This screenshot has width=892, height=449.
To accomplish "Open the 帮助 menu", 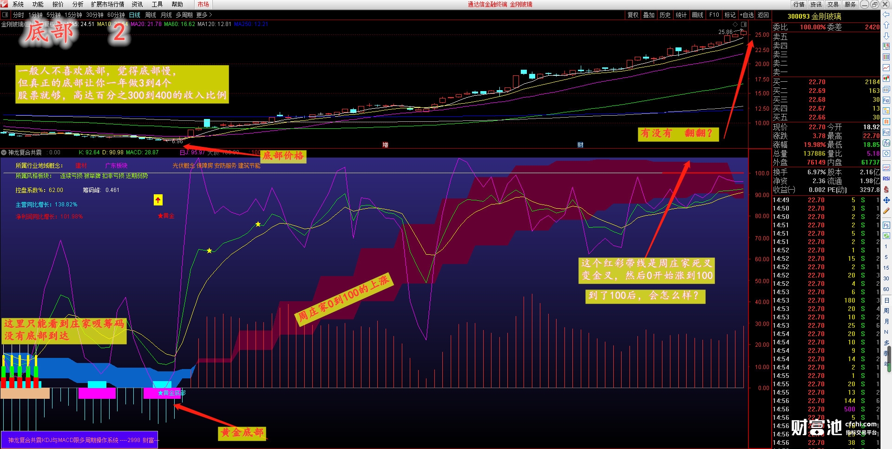I will coord(177,4).
